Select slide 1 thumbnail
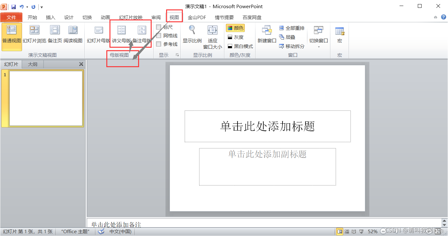Image resolution: width=448 pixels, height=236 pixels. coord(46,98)
